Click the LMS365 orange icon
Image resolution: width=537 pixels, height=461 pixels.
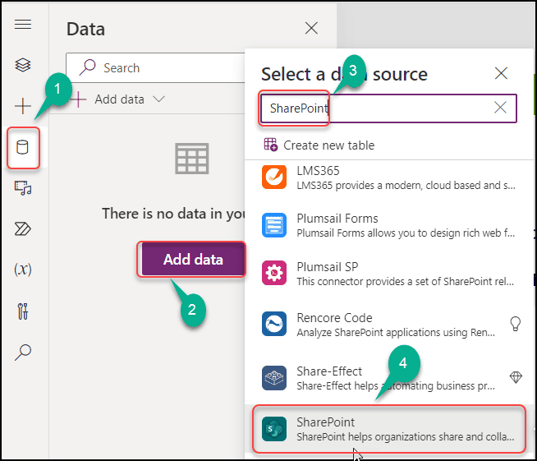274,177
